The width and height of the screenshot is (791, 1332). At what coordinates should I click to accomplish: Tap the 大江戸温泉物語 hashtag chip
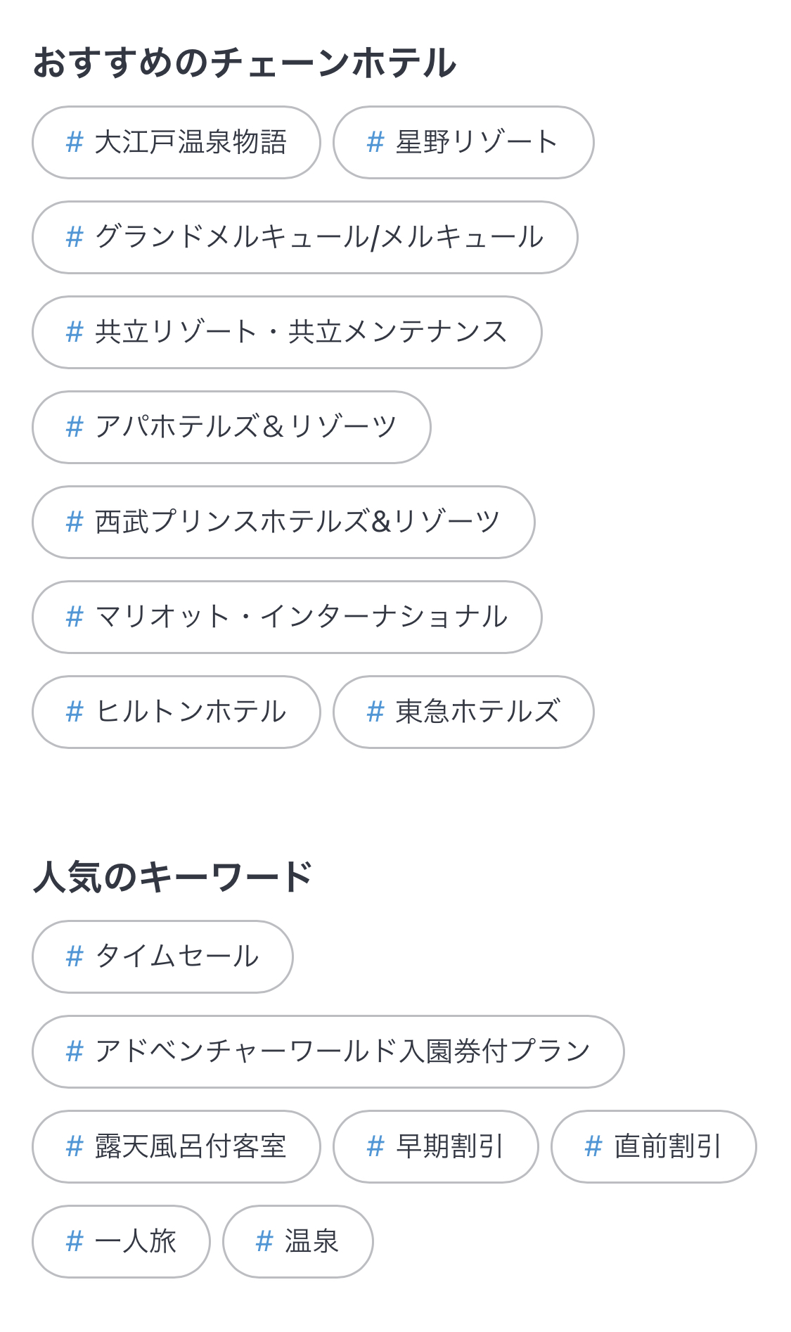[x=176, y=143]
